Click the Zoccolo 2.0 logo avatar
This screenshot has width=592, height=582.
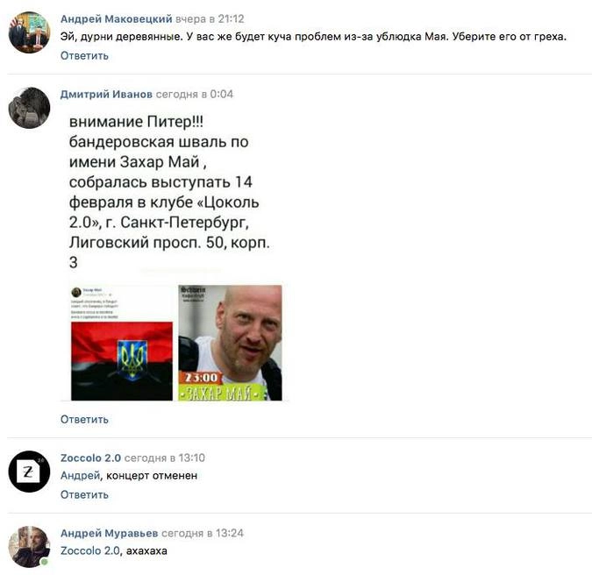click(x=30, y=472)
